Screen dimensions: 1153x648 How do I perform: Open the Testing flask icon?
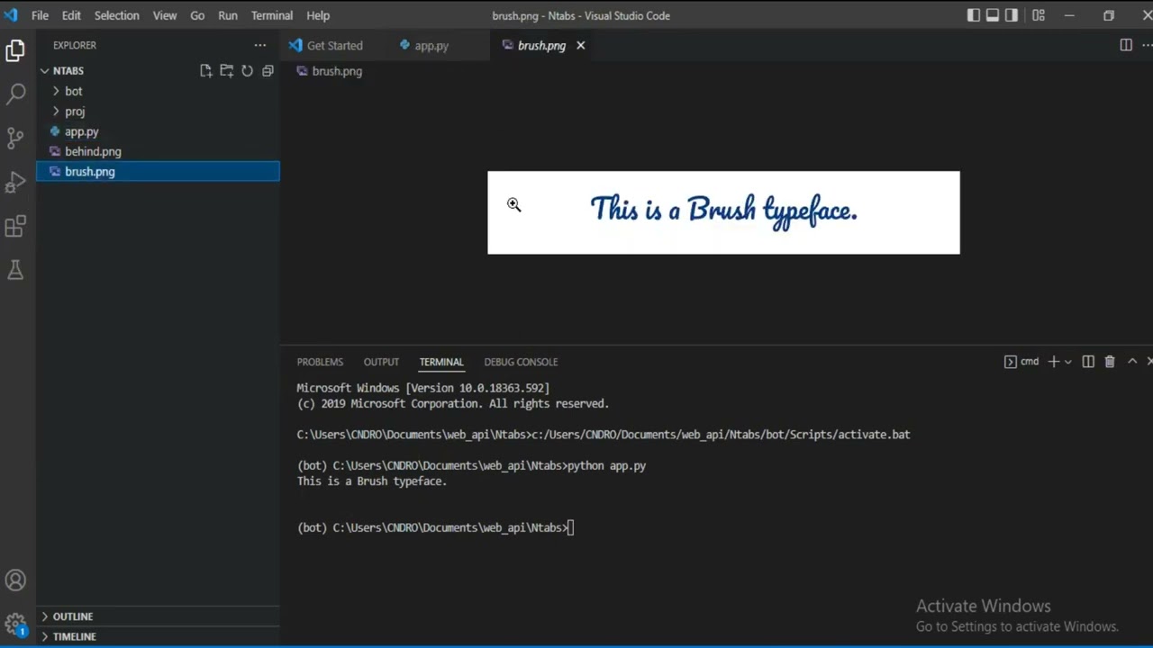(x=15, y=269)
